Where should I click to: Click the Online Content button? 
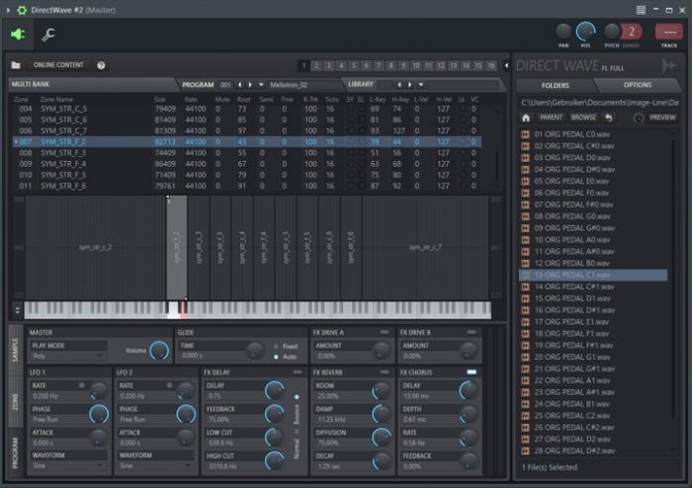coord(58,65)
